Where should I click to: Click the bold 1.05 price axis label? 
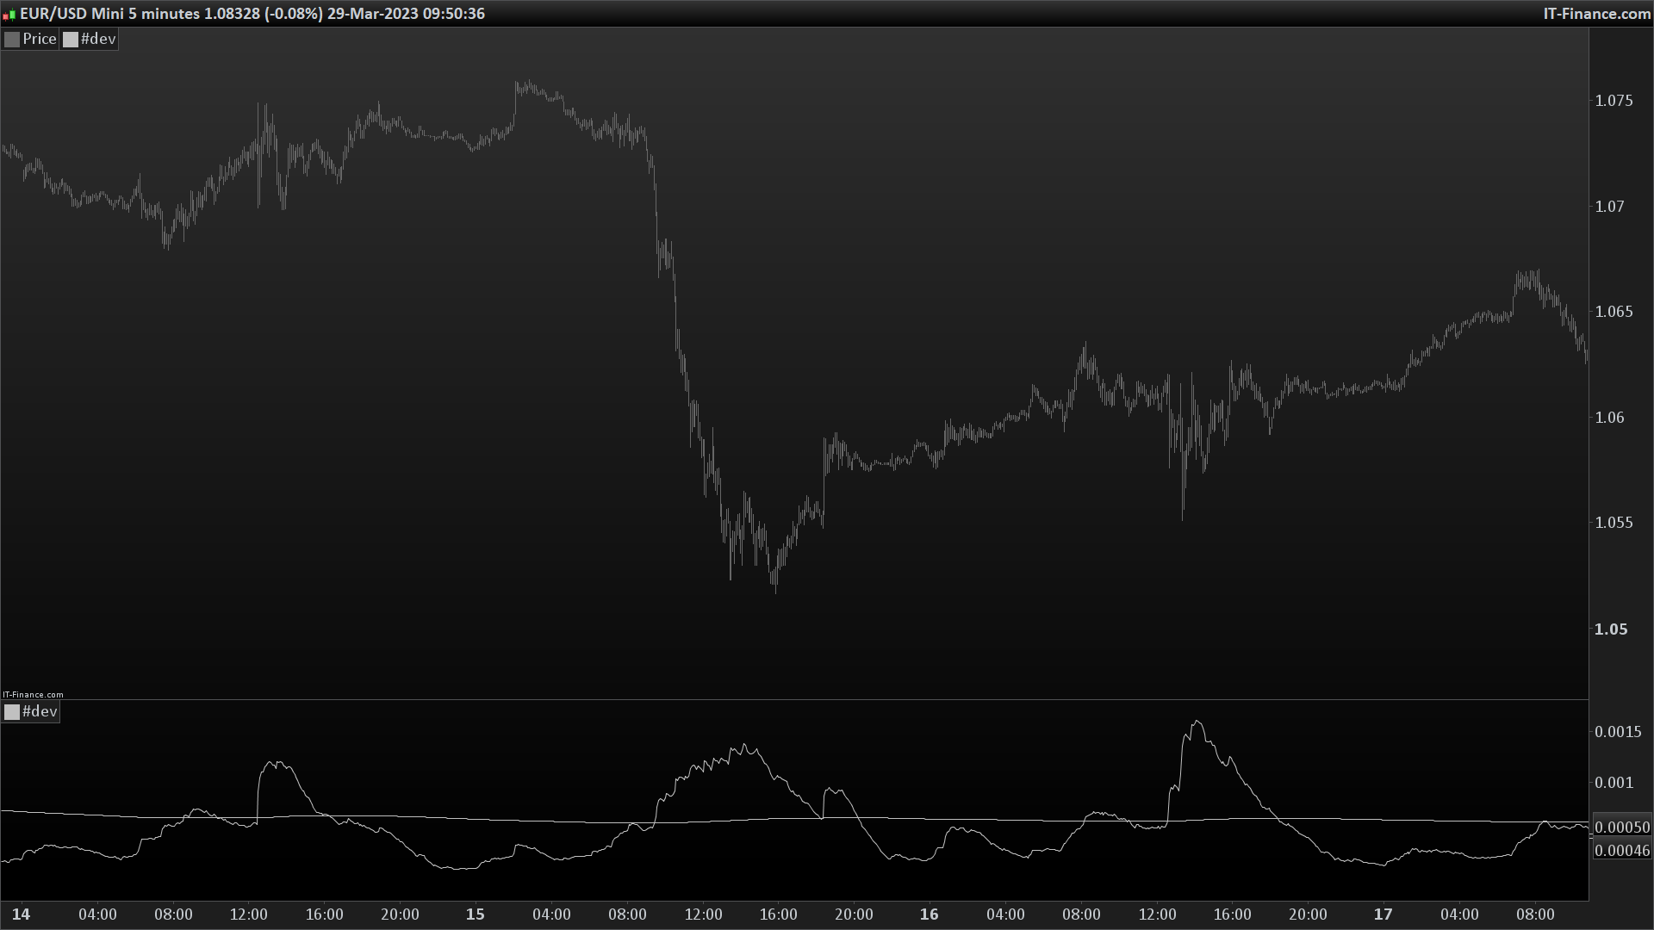click(x=1611, y=629)
